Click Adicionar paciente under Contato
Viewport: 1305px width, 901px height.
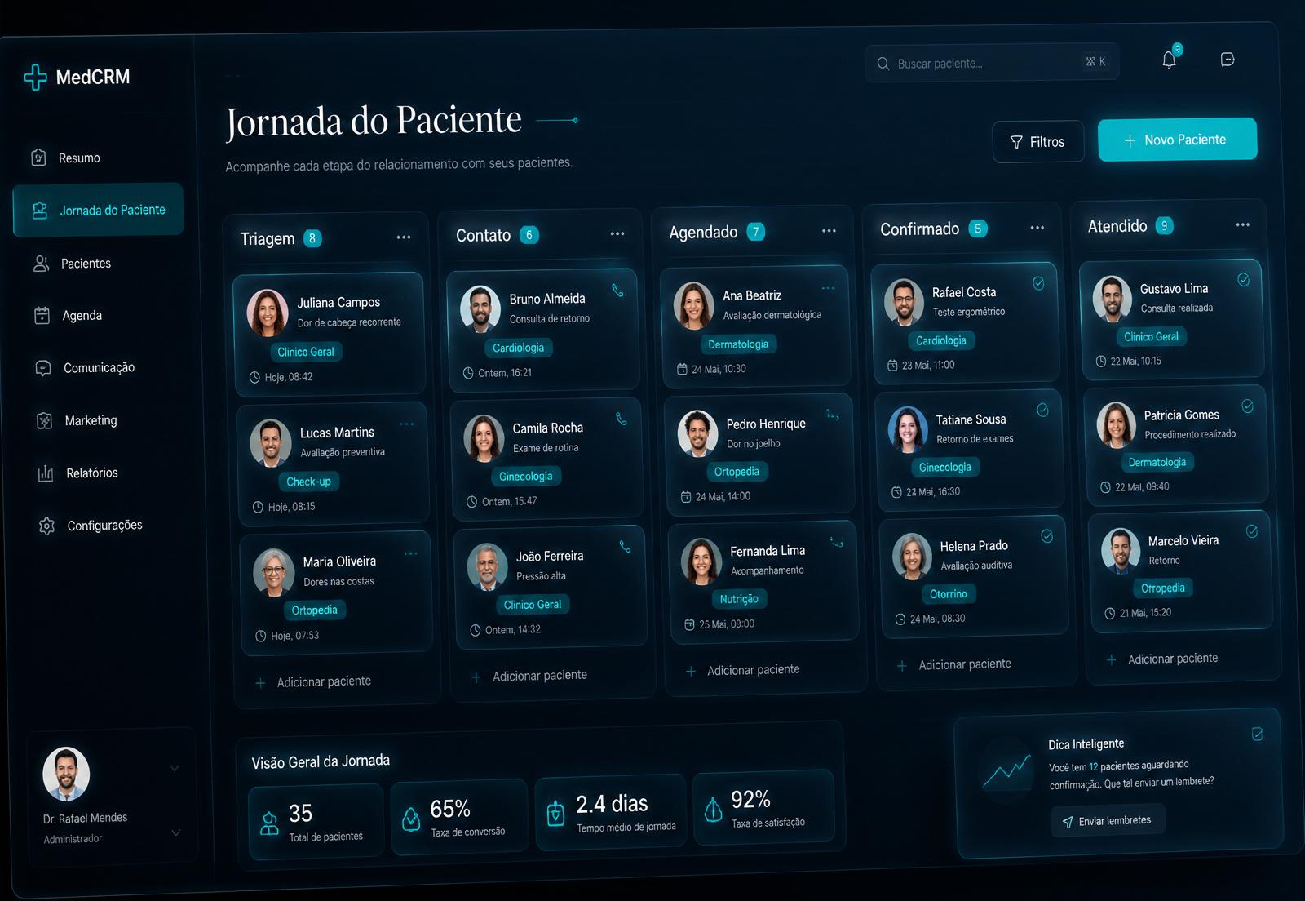[x=529, y=677]
